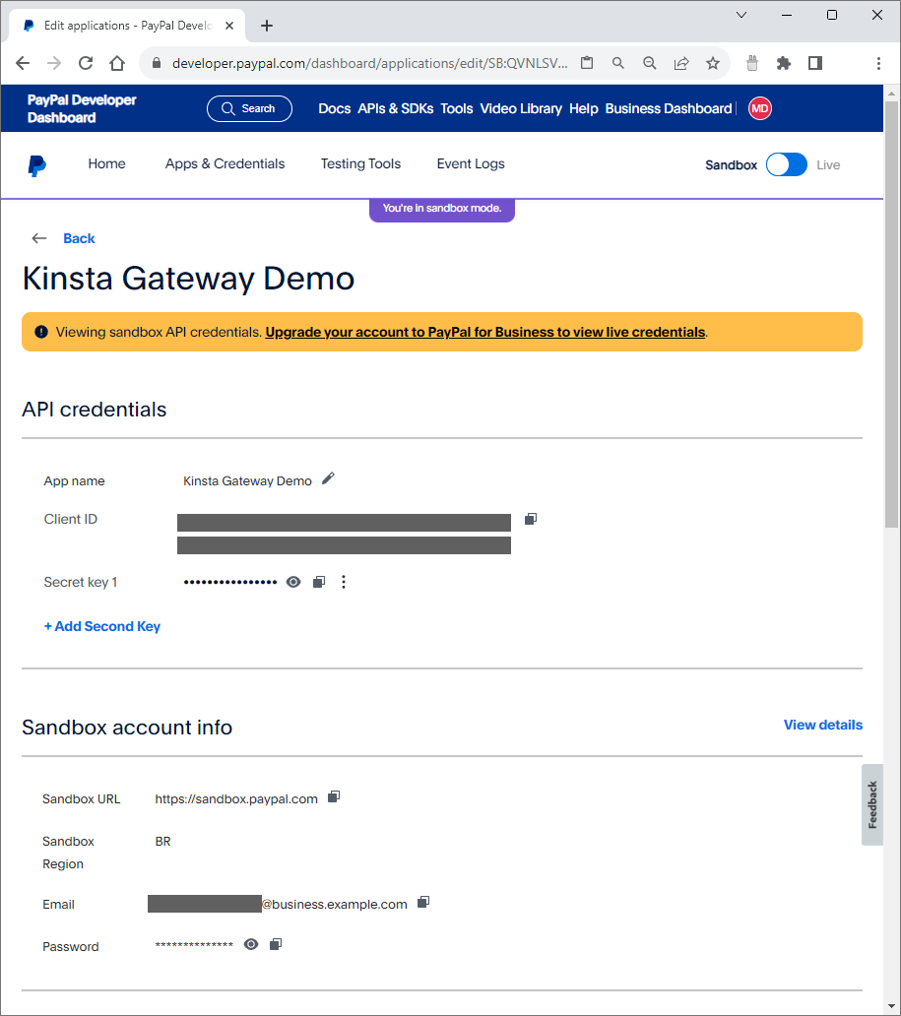Copy the sandbox account password
This screenshot has width=901, height=1016.
(276, 944)
